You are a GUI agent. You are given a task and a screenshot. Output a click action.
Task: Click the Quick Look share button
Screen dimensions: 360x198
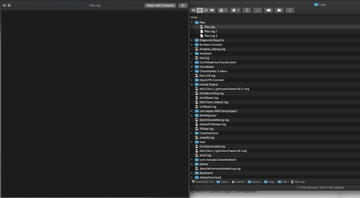(183, 6)
